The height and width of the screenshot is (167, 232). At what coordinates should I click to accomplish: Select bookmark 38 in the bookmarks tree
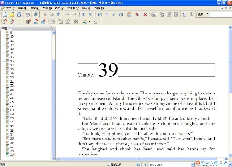pyautogui.click(x=12, y=151)
